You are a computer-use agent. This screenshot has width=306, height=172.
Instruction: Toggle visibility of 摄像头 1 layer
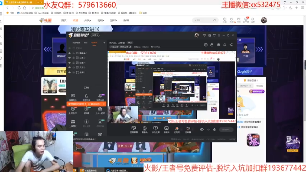point(70,53)
